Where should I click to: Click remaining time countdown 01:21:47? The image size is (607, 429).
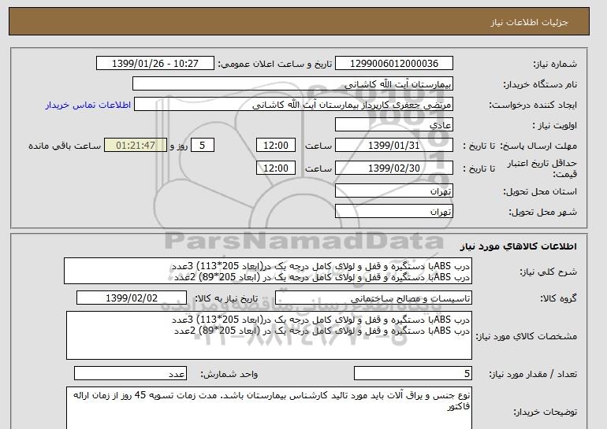tap(136, 146)
